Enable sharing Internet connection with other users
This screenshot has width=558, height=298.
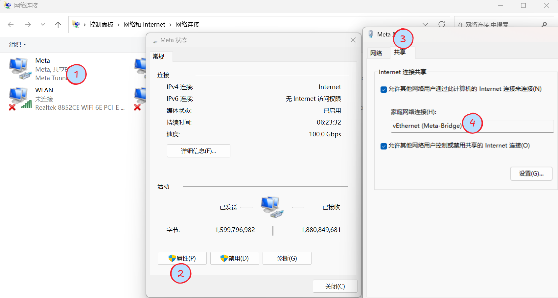coord(384,89)
